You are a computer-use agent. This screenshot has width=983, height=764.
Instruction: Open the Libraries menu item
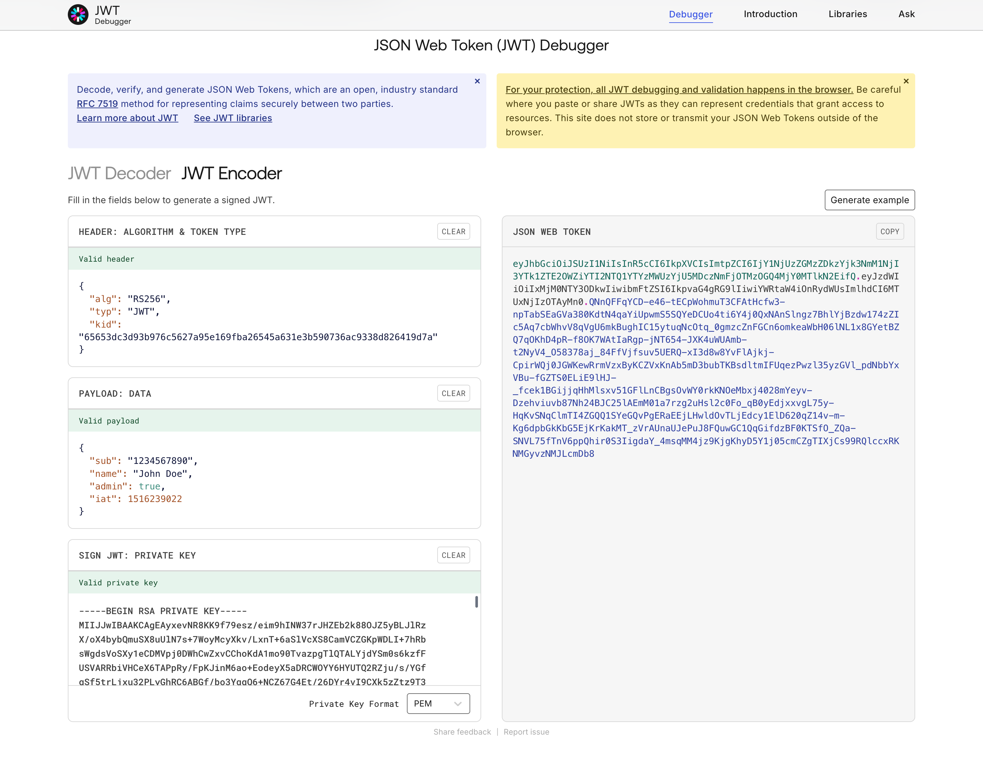click(x=847, y=14)
